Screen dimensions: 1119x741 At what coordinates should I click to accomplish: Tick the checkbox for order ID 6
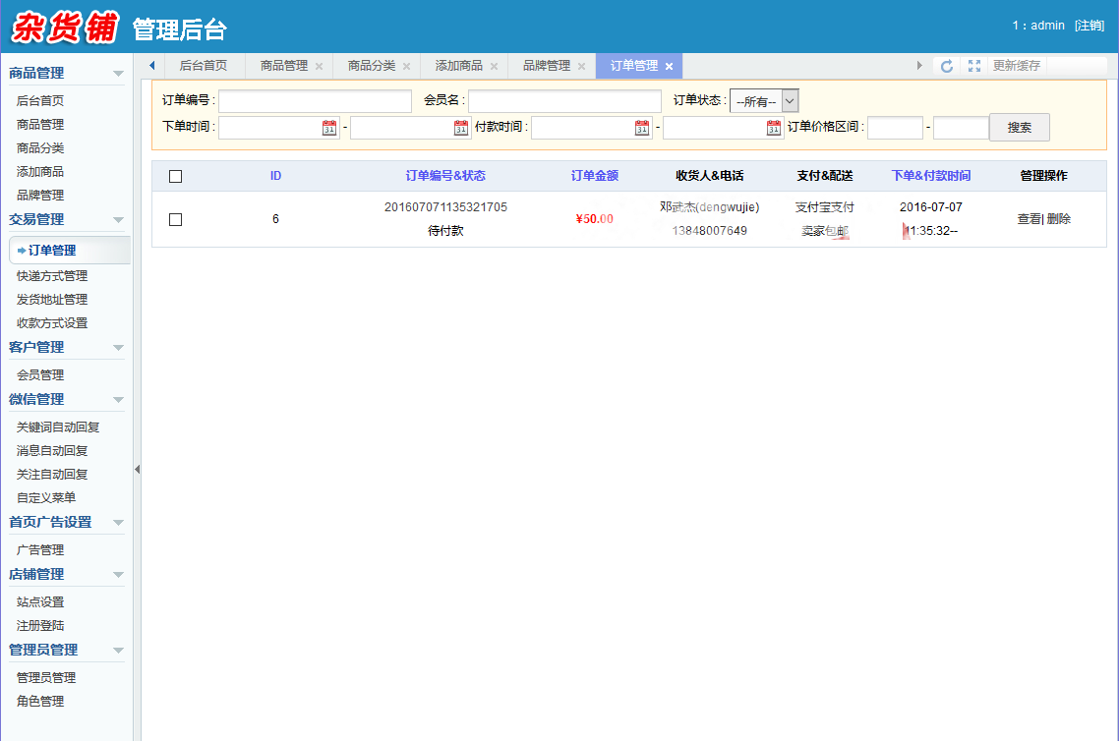point(176,220)
